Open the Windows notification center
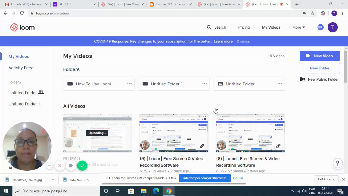 340,191
